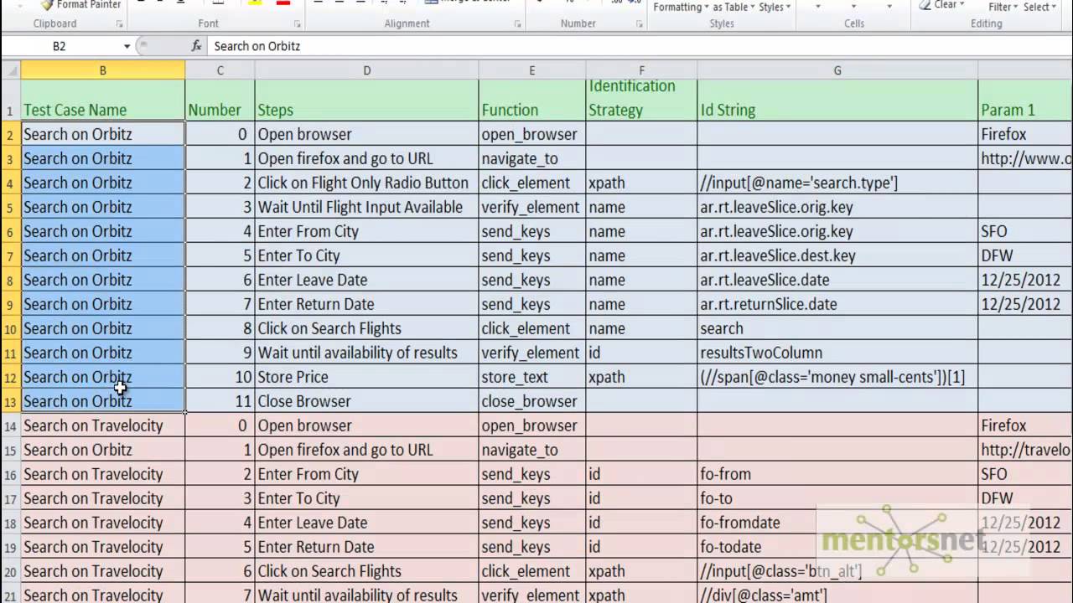Select column B header

coord(103,70)
